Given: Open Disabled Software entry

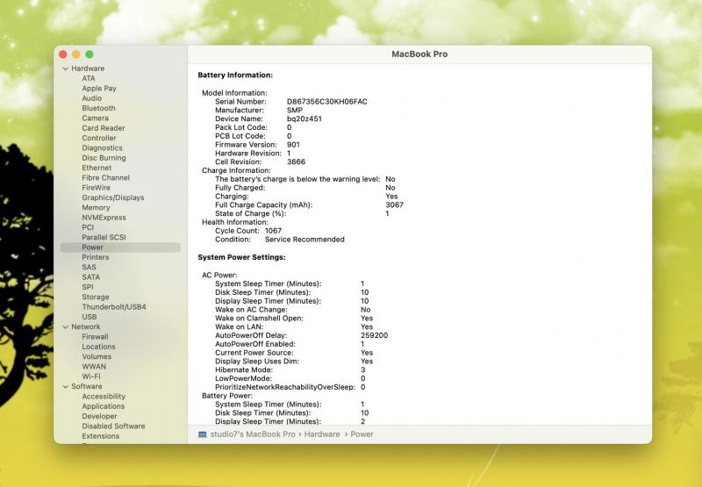Looking at the screenshot, I should click(x=113, y=426).
